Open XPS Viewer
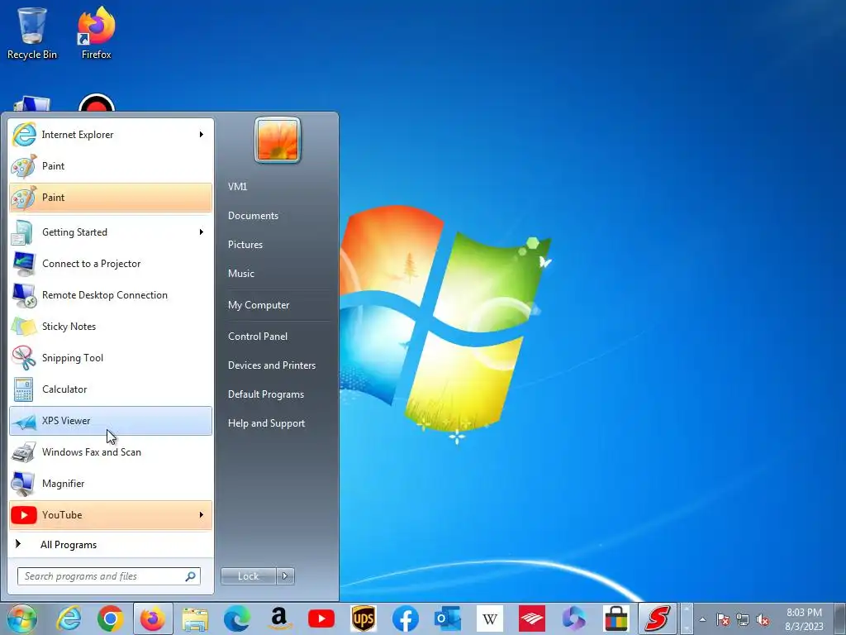The image size is (846, 635). (111, 421)
